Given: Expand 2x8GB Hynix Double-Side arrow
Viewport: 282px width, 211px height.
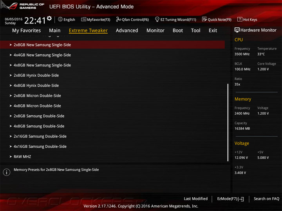Looking at the screenshot, I should pyautogui.click(x=11, y=75).
